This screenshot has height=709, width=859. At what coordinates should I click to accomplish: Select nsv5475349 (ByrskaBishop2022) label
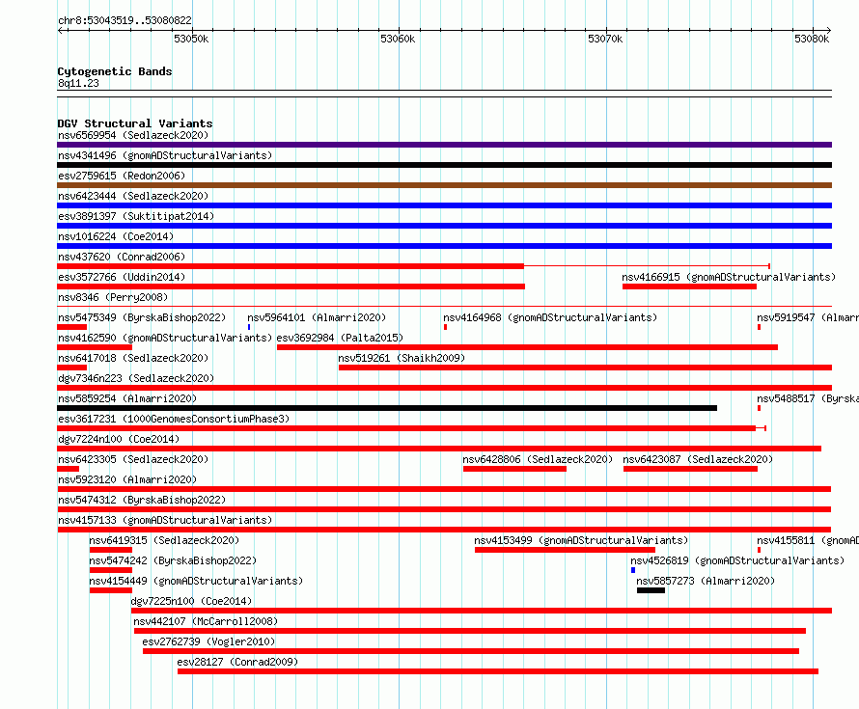142,317
